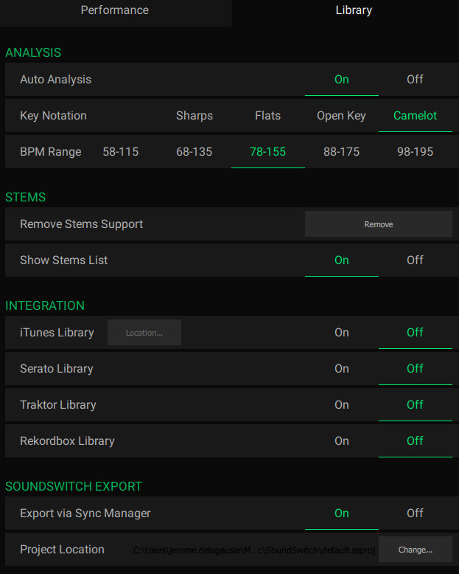
Task: Select Sharps key notation
Action: pos(195,116)
